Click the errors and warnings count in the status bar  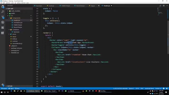(x=11, y=88)
